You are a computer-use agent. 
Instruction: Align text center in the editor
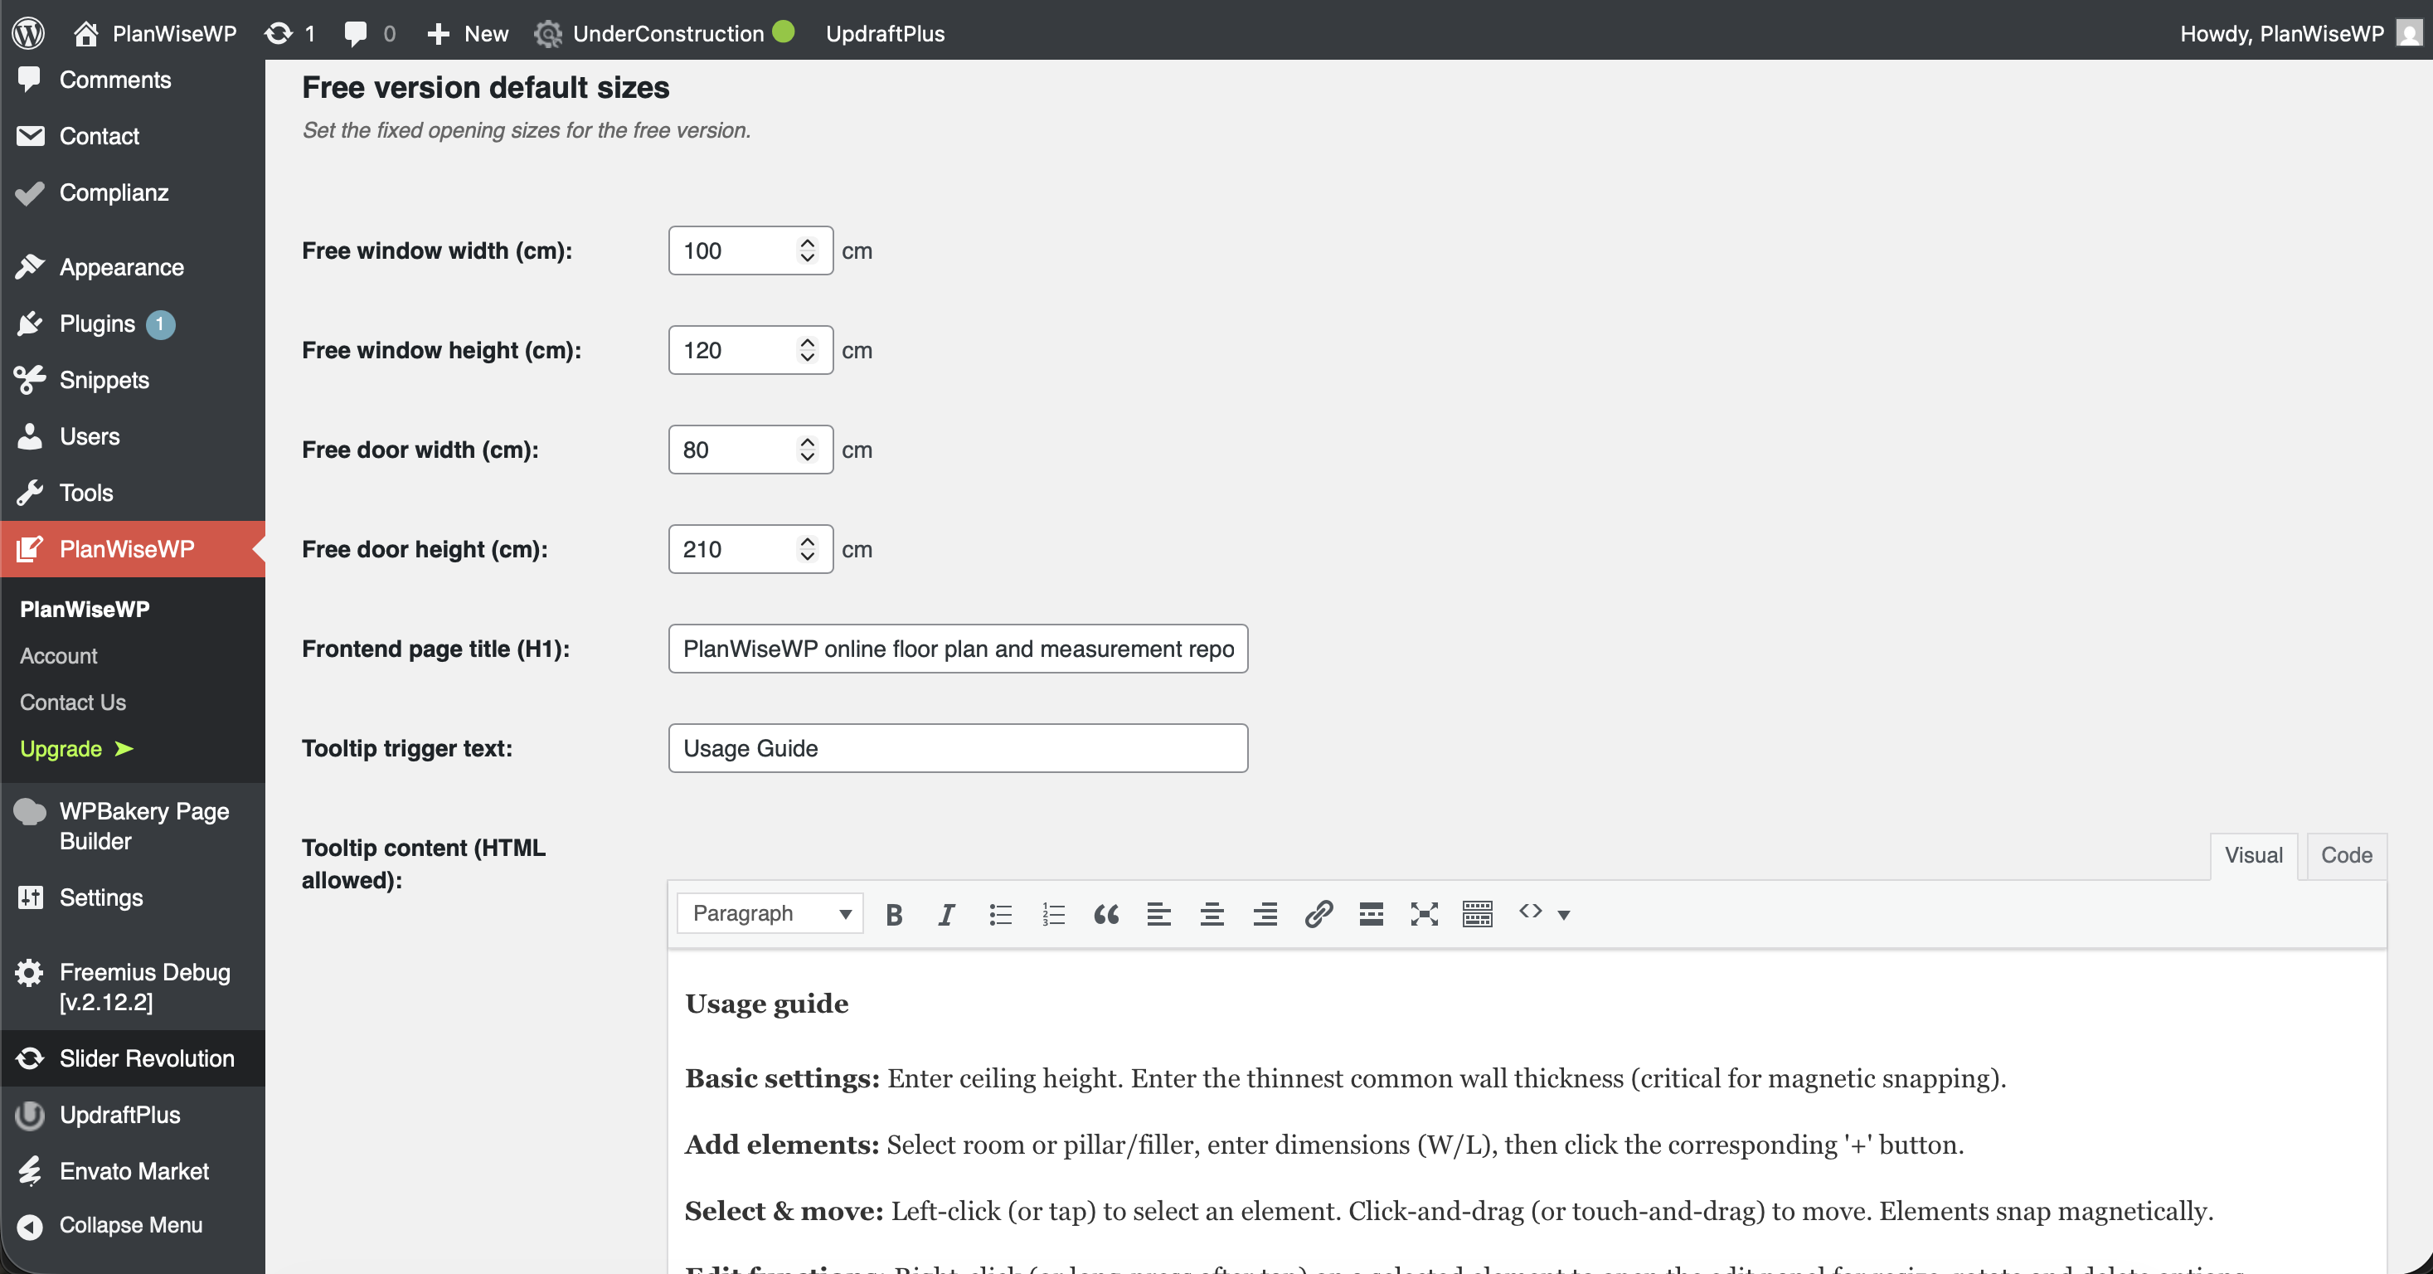pyautogui.click(x=1212, y=913)
